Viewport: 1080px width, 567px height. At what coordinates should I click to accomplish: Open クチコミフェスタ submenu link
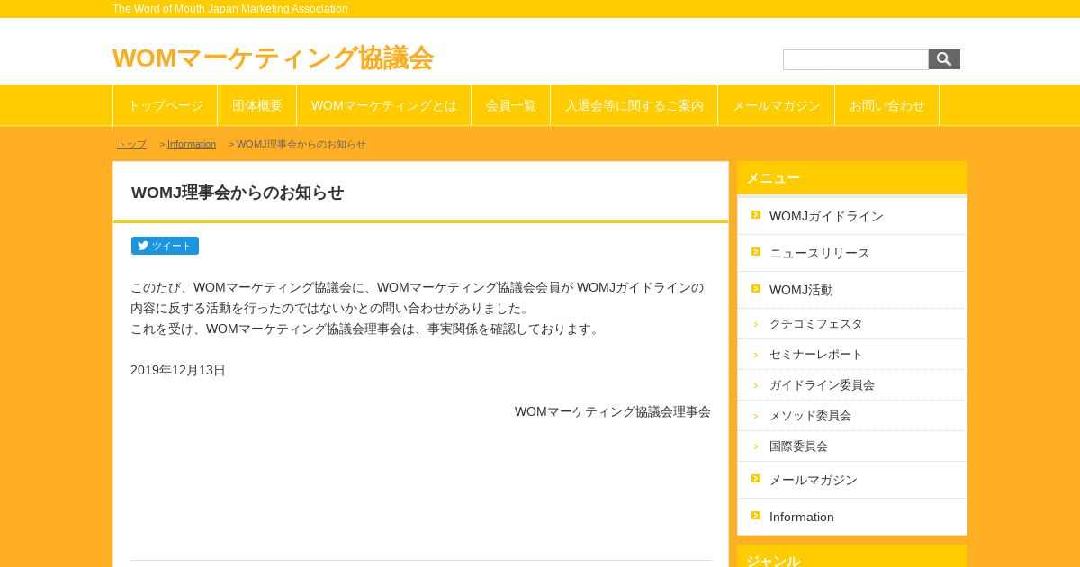coord(852,324)
